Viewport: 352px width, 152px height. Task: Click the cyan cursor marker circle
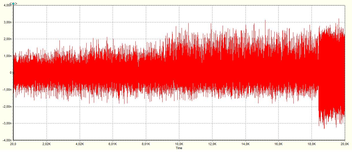[13, 4]
